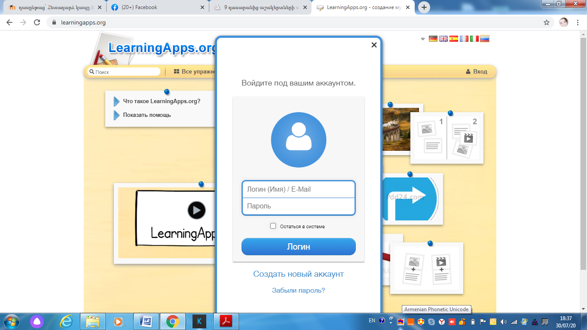Open Windows Start menu

11,321
